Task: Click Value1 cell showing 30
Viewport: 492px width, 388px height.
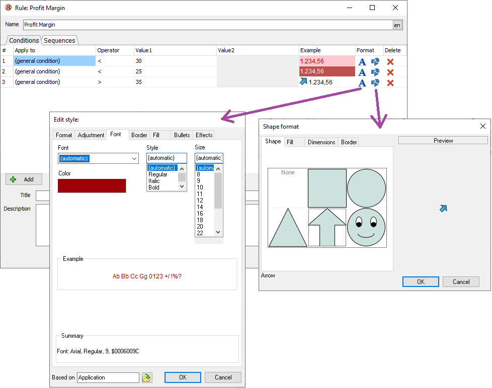Action: coord(175,61)
